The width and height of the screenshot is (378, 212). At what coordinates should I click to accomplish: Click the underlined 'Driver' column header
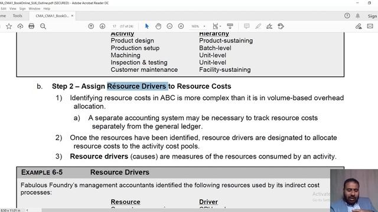tap(208, 202)
